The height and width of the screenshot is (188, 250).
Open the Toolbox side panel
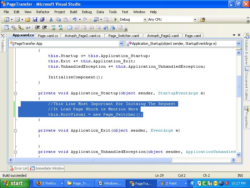pos(3,43)
